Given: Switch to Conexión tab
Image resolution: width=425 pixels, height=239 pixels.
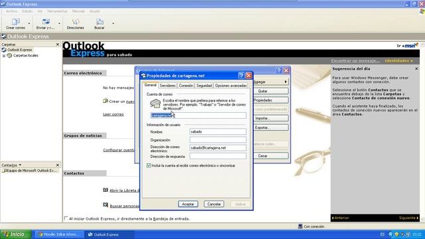Looking at the screenshot, I should tap(186, 86).
